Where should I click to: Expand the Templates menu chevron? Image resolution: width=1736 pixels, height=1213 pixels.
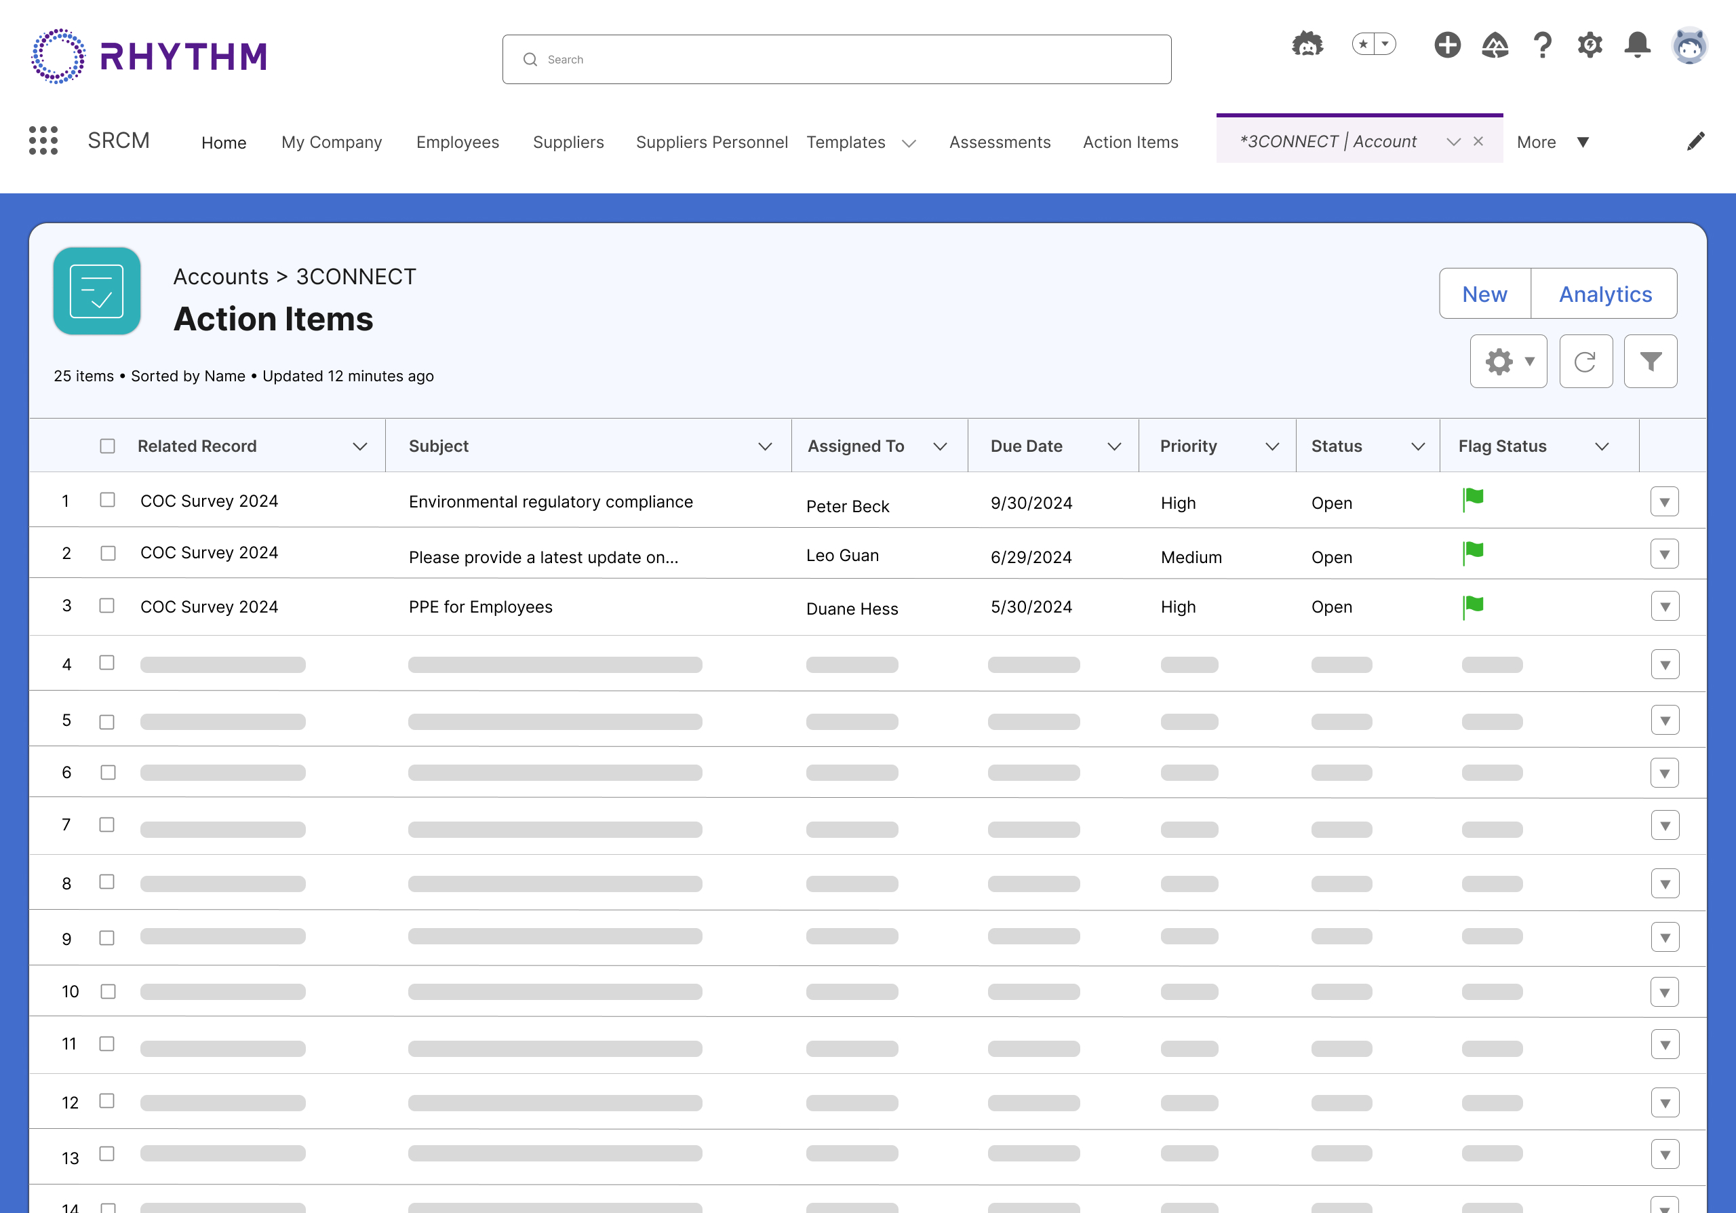(x=909, y=143)
